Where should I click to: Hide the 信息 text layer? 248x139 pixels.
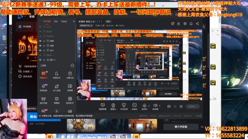point(40,46)
